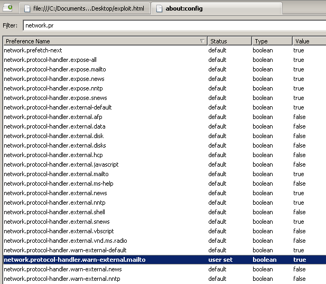Sort by Preference Name column header
This screenshot has width=326, height=284.
tap(105, 41)
